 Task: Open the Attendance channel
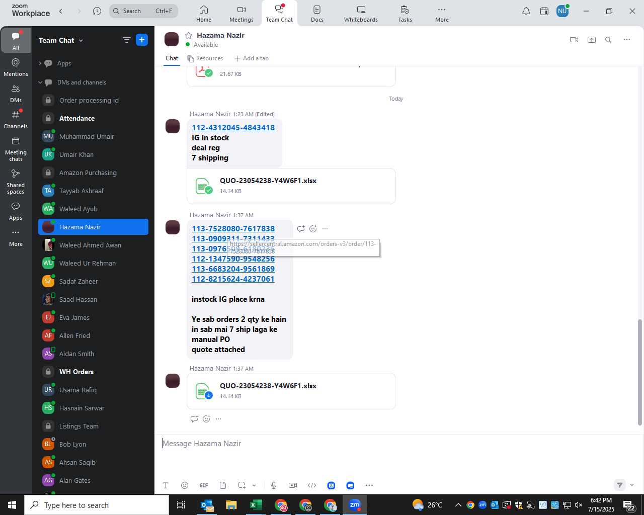pyautogui.click(x=94, y=118)
